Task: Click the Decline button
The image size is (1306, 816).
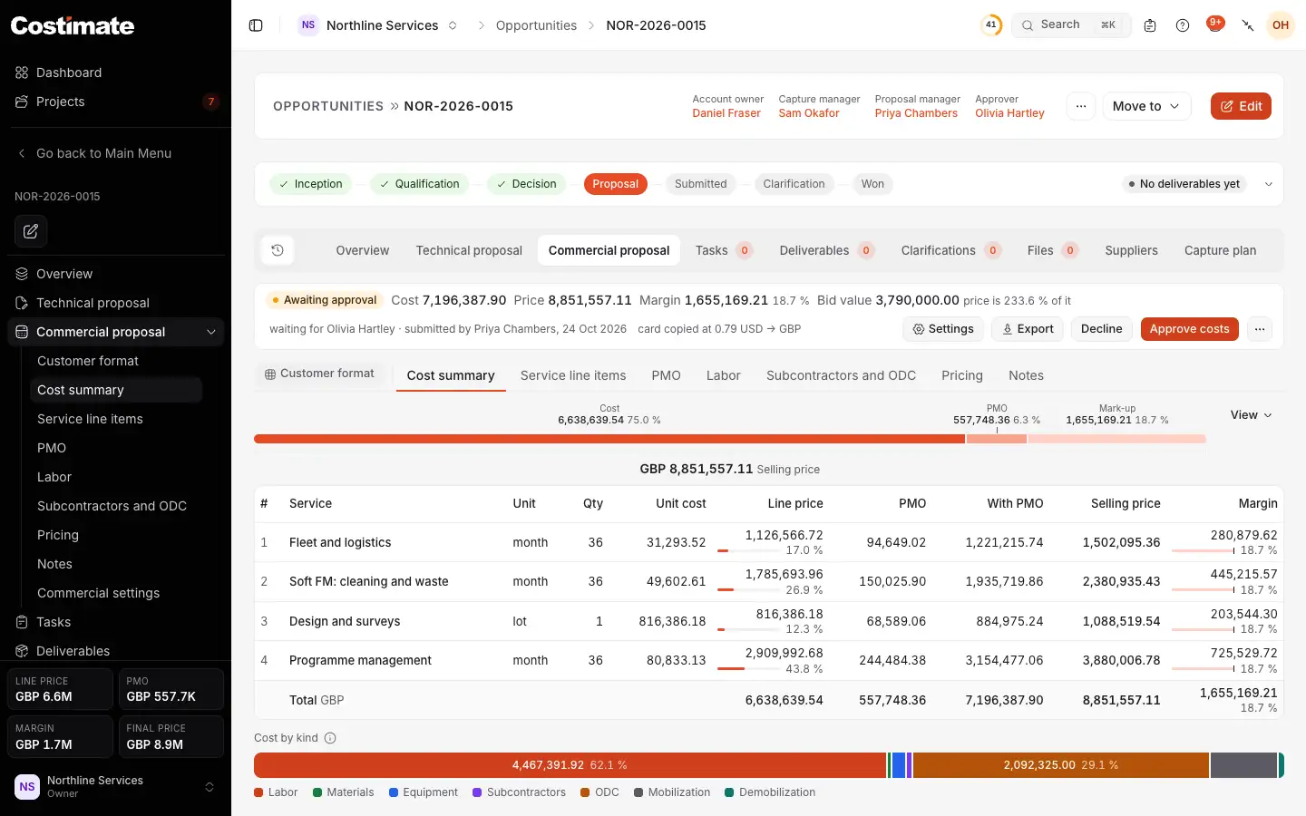Action: point(1101,329)
